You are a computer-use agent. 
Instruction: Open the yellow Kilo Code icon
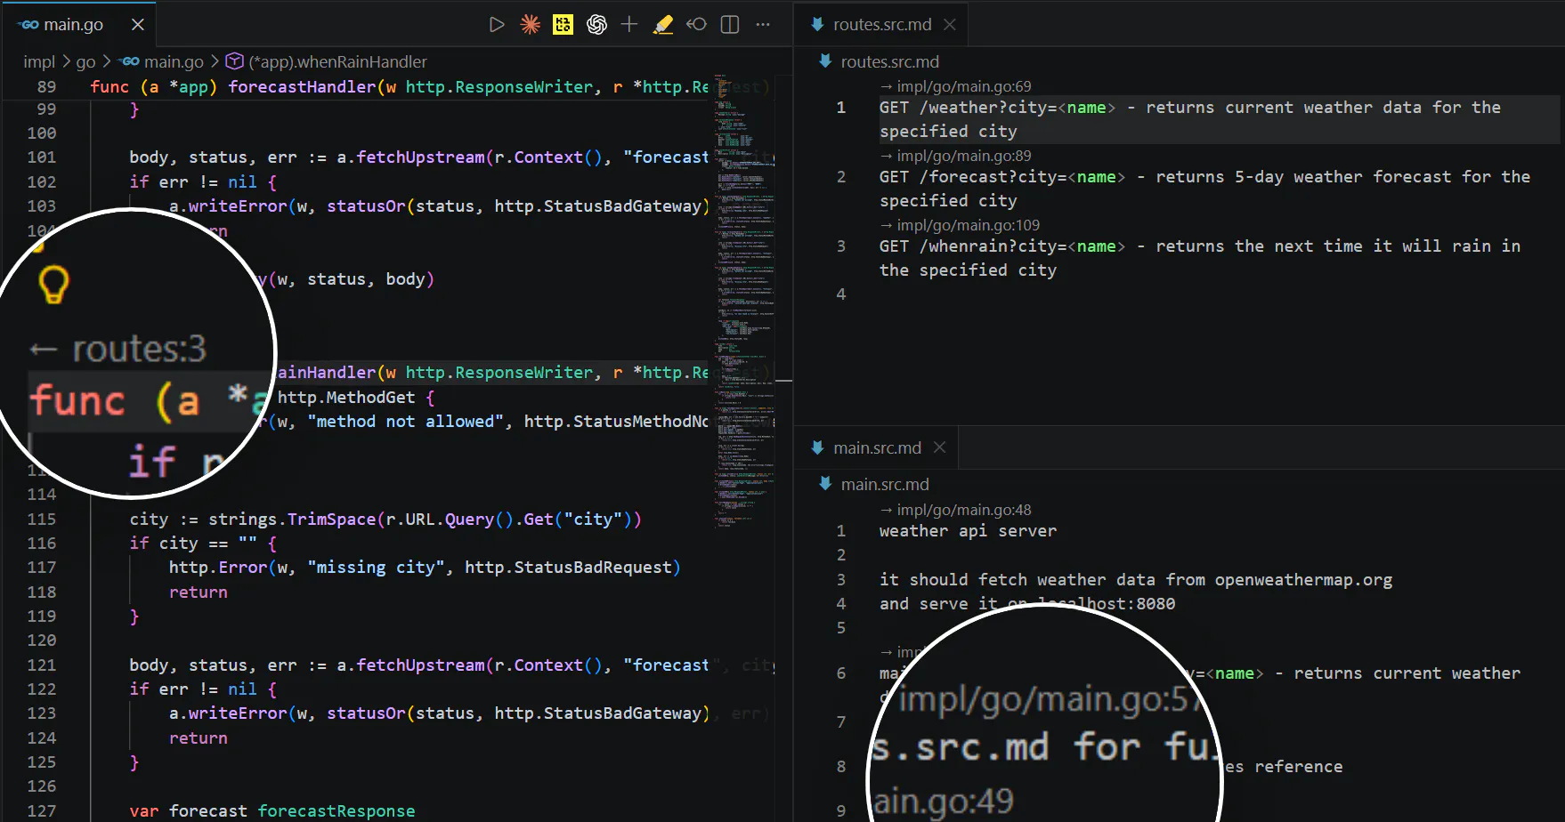point(564,25)
